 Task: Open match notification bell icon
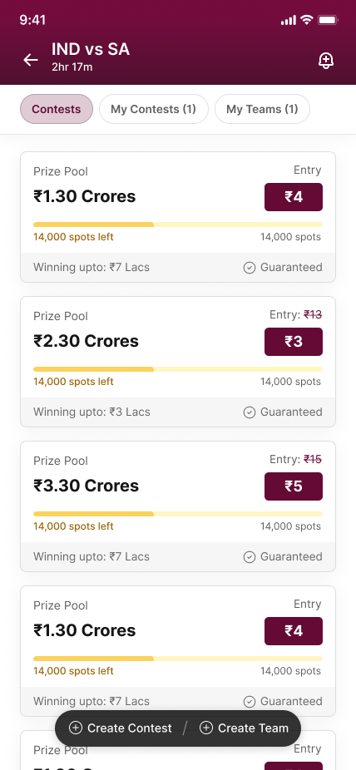click(326, 61)
